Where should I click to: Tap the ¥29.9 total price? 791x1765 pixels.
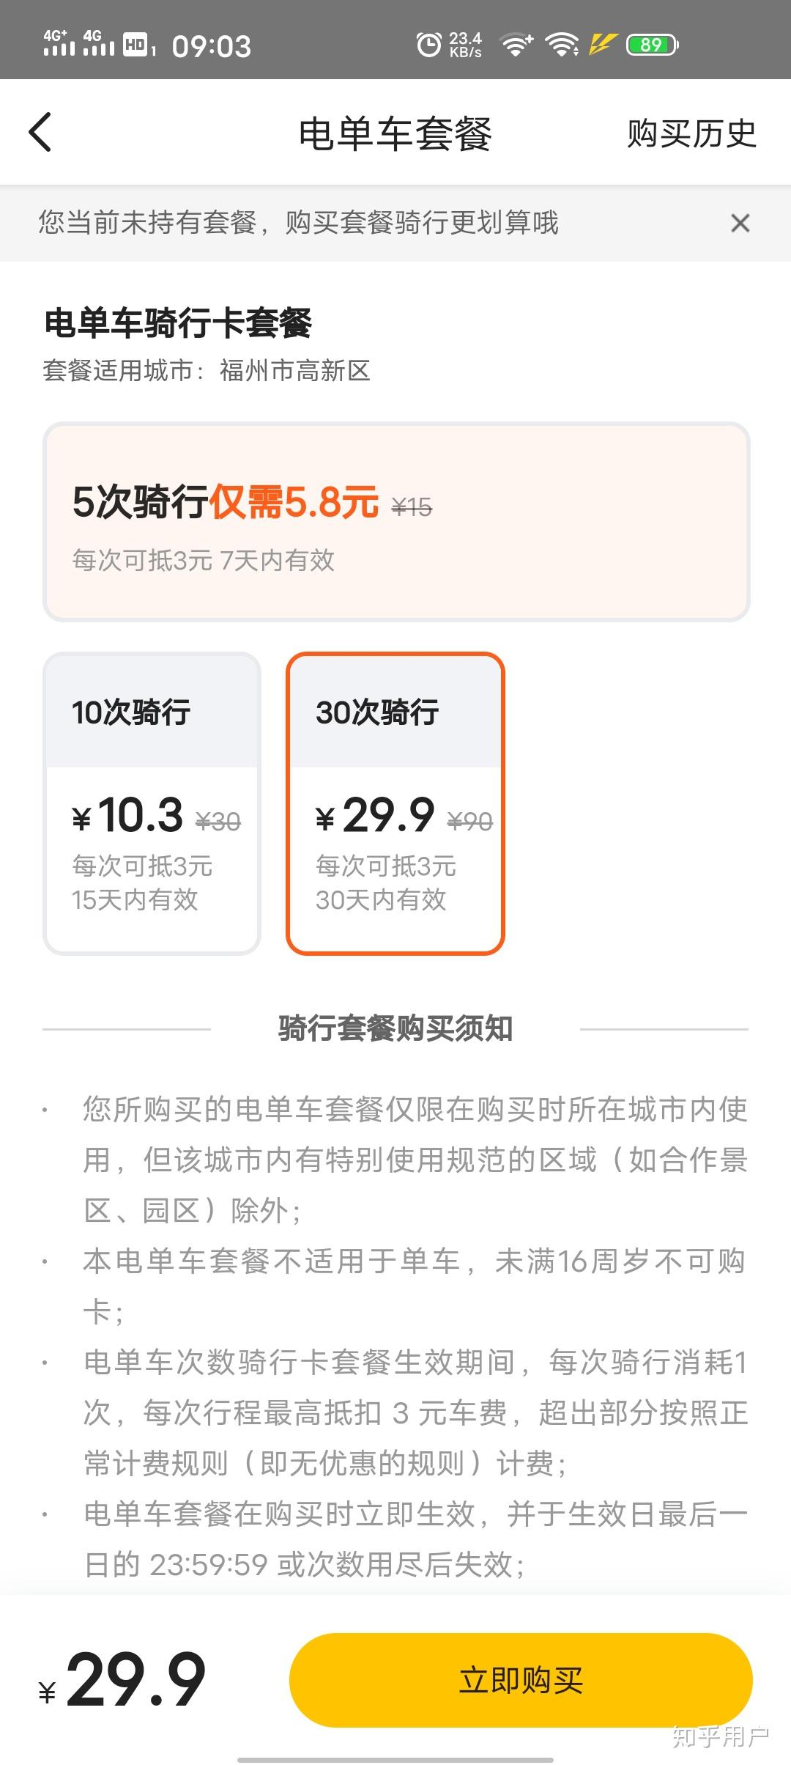click(x=123, y=1680)
